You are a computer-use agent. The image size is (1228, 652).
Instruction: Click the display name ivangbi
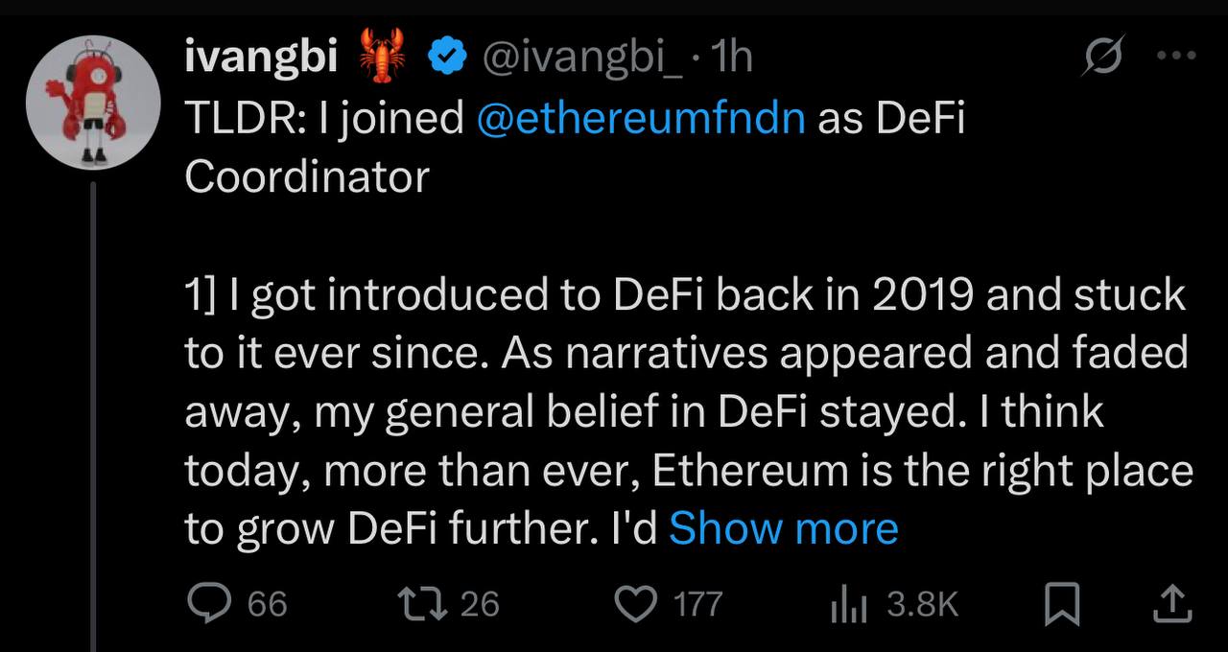pos(260,58)
